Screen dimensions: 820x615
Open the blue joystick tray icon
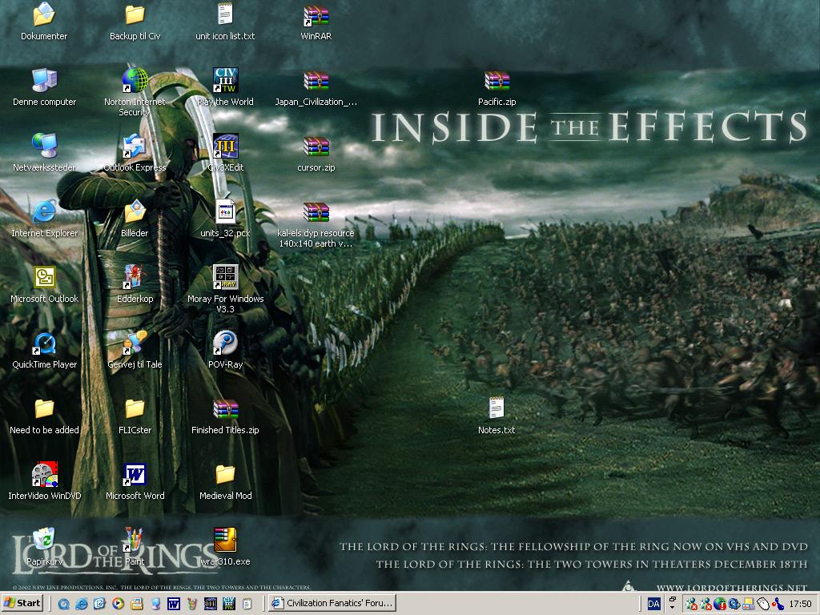[778, 604]
